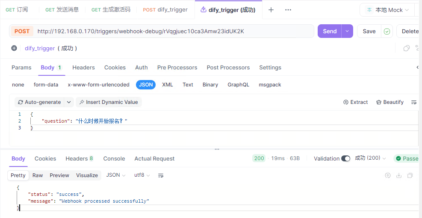Open the 本地 Mock environment dropdown
The height and width of the screenshot is (218, 422).
tap(387, 10)
